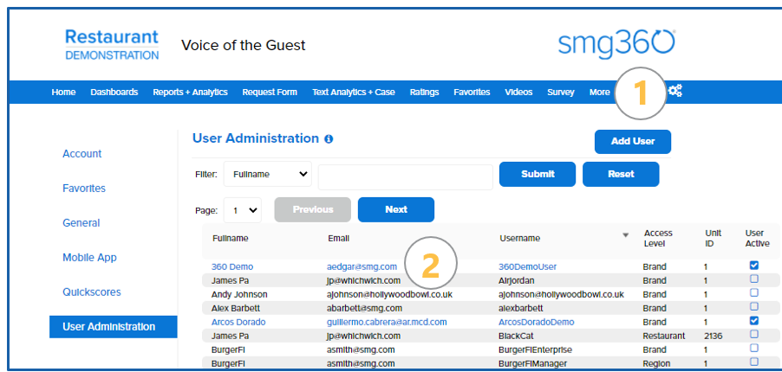This screenshot has height=372, width=782.
Task: Open the More menu in navigation bar
Action: [599, 93]
